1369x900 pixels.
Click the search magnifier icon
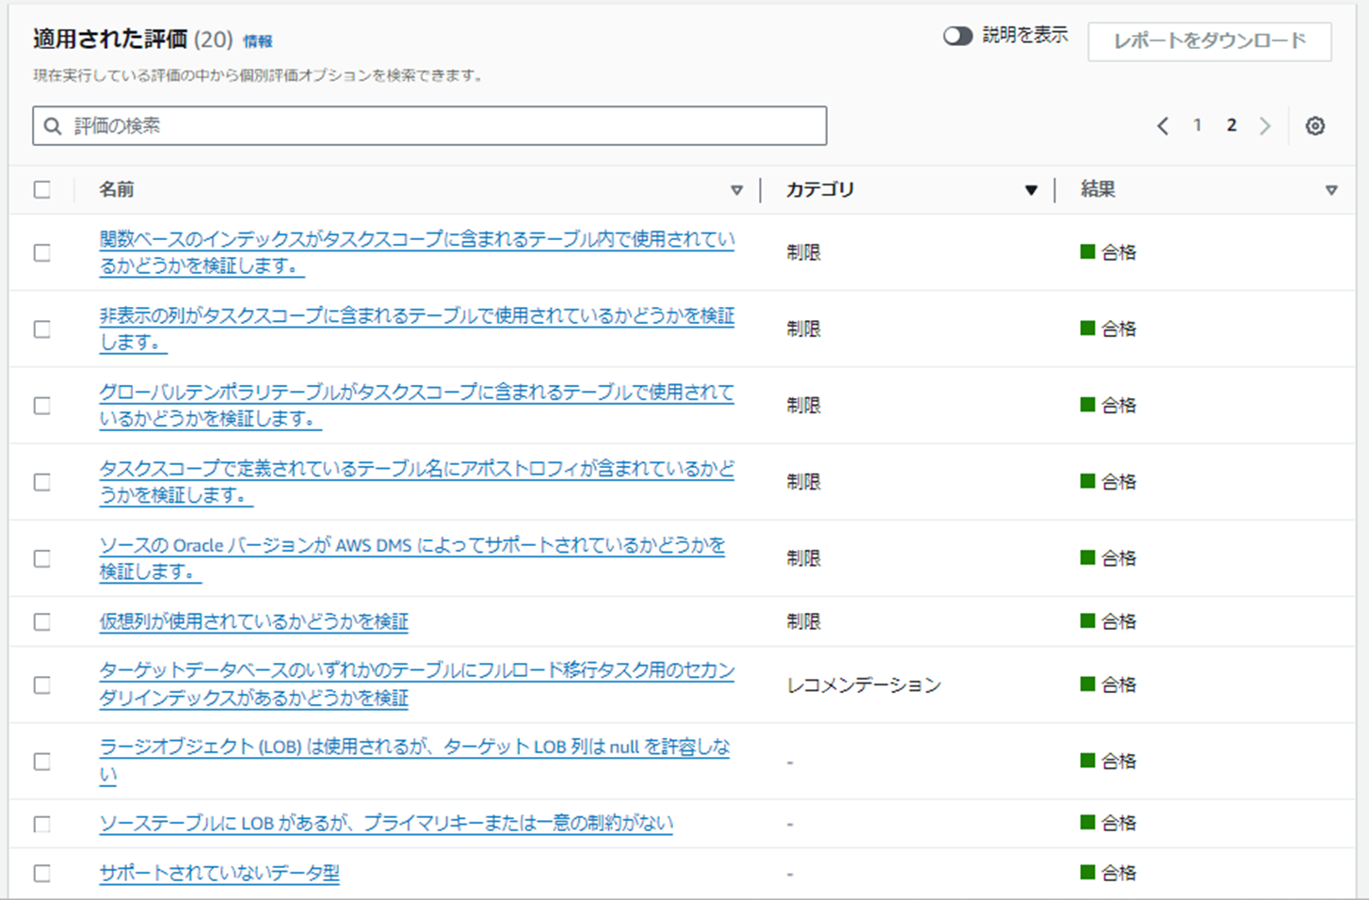[53, 125]
